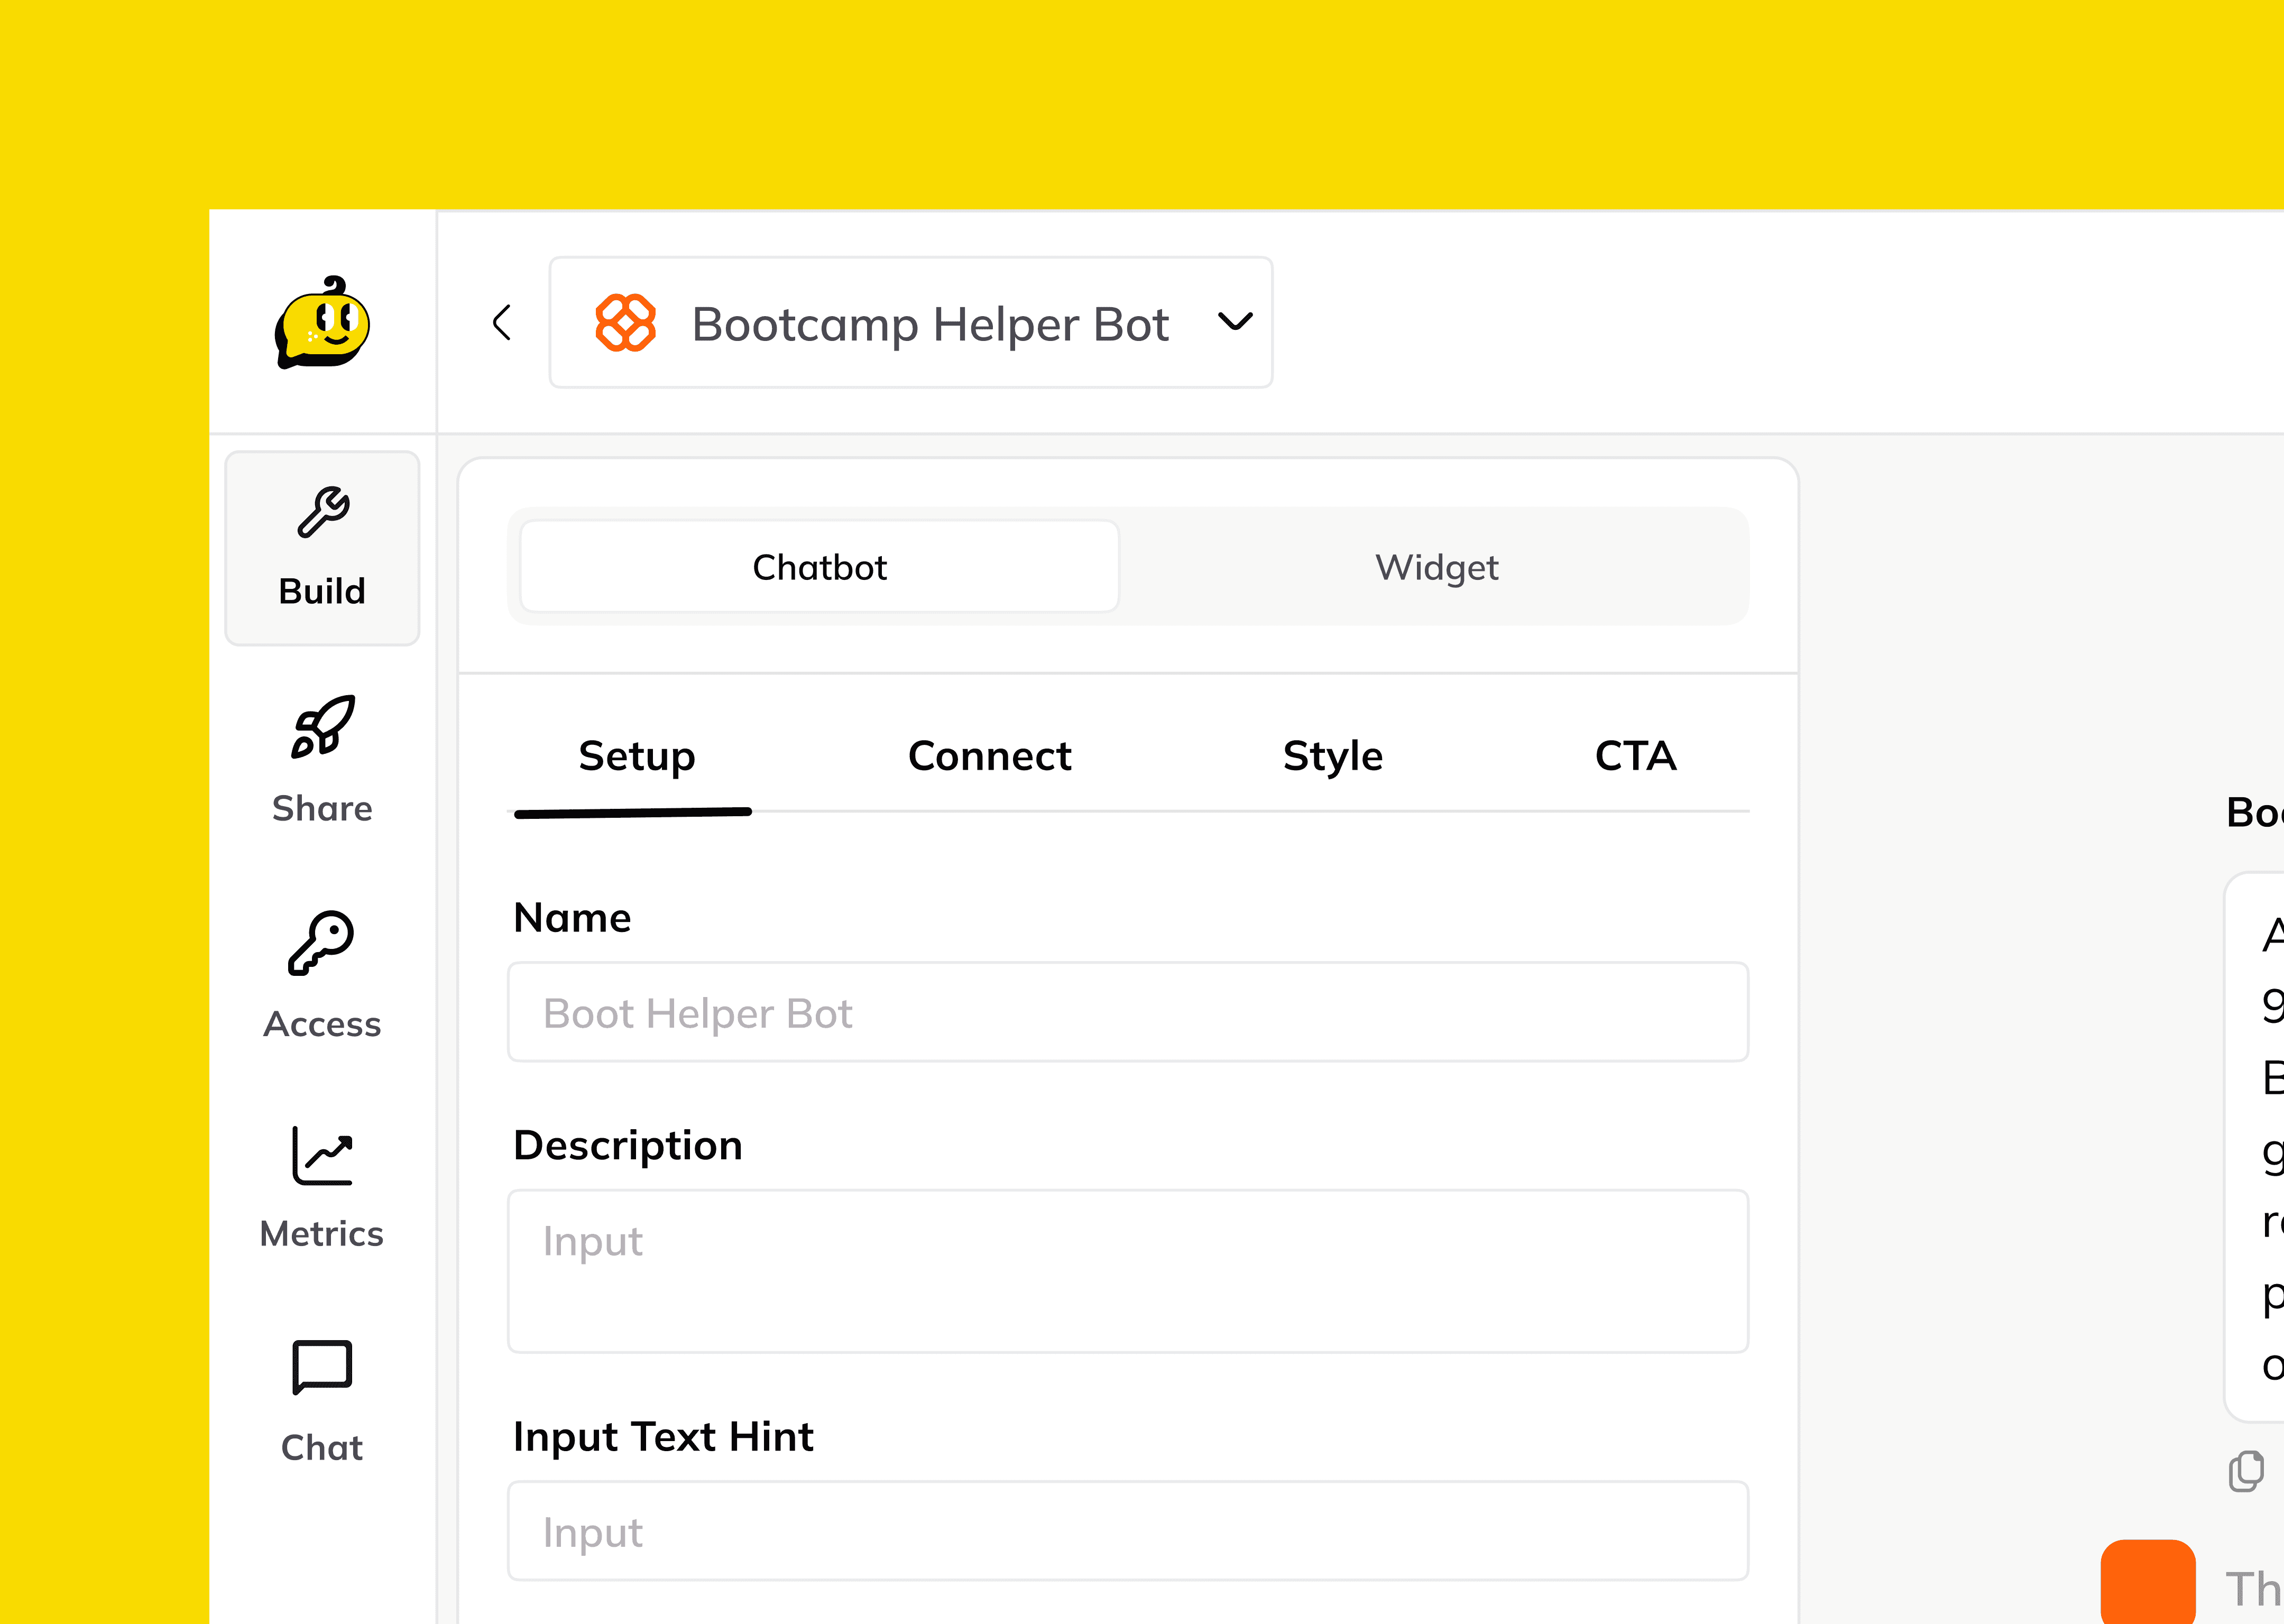
Task: Open the Share rocket section
Action: point(322,760)
